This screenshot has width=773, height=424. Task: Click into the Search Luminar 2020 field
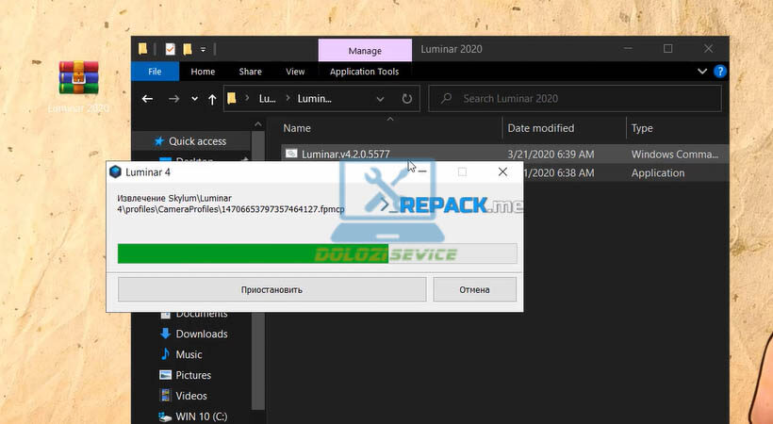577,98
